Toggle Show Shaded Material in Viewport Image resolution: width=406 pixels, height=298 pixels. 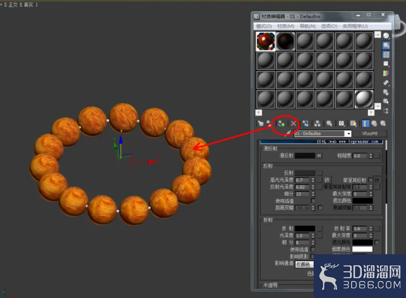354,123
